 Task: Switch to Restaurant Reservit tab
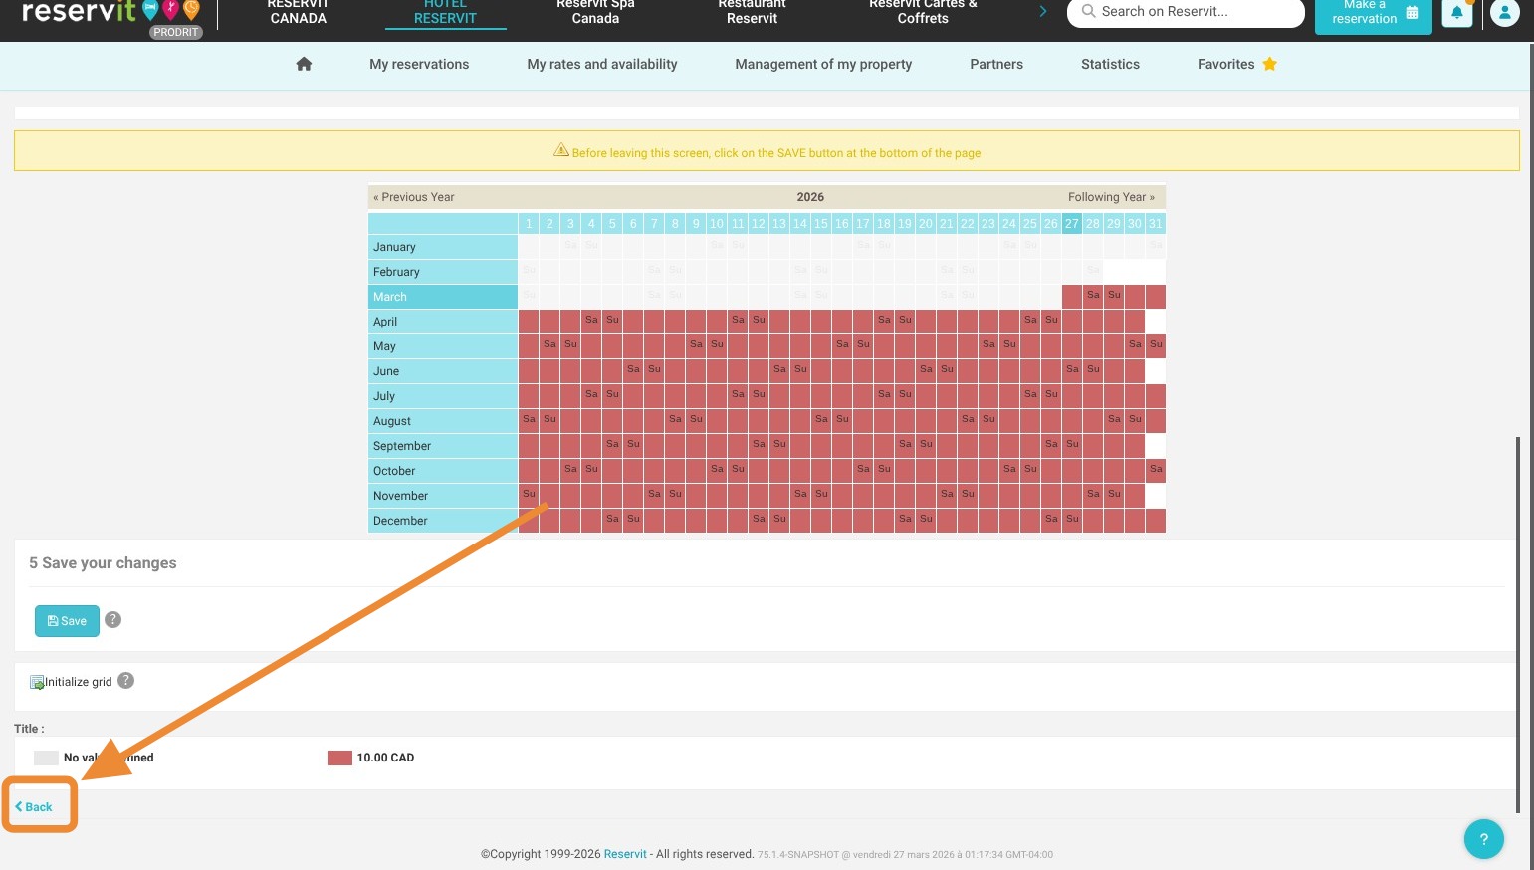click(x=752, y=12)
